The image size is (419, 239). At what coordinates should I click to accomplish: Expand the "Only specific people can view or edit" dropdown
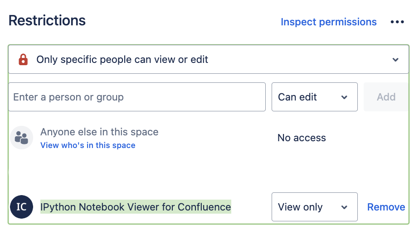209,60
